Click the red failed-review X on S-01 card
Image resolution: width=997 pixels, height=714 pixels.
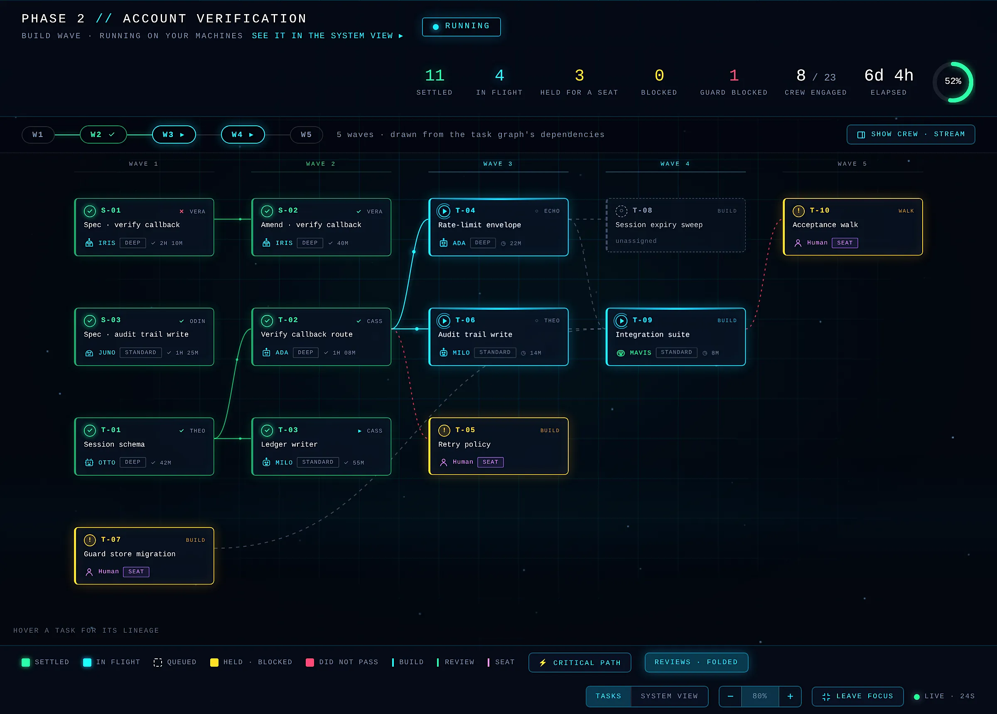(x=182, y=211)
